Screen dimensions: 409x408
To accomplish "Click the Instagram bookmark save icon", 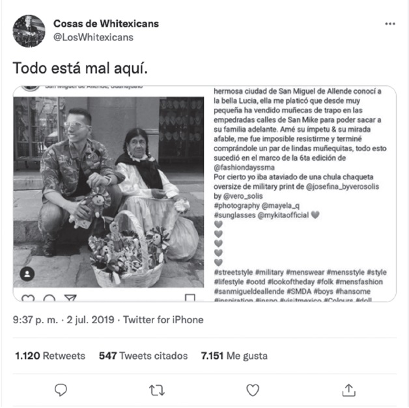I will [x=190, y=298].
